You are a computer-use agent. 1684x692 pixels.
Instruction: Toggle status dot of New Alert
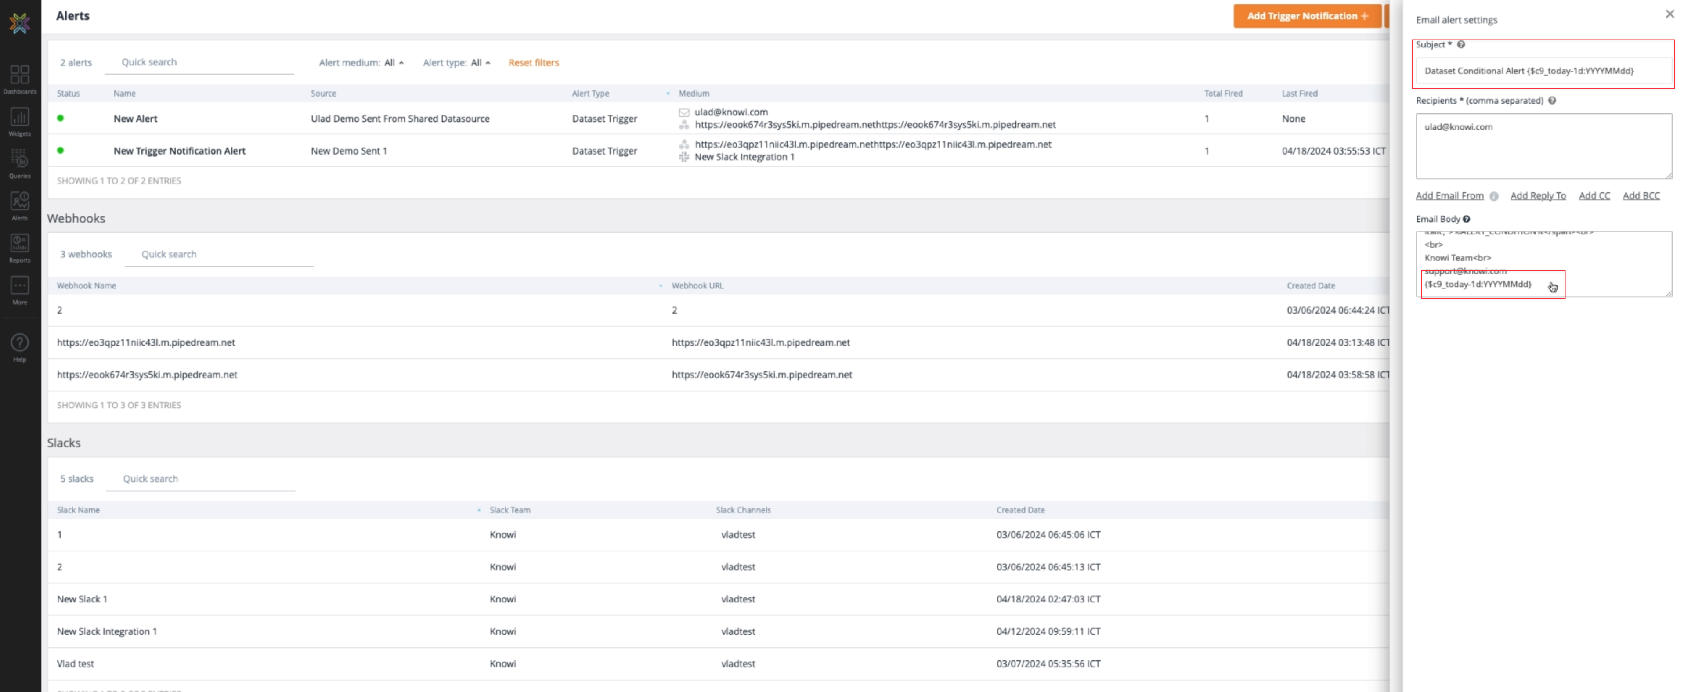click(x=60, y=118)
